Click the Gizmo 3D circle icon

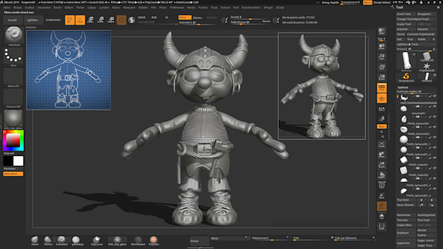click(x=121, y=20)
